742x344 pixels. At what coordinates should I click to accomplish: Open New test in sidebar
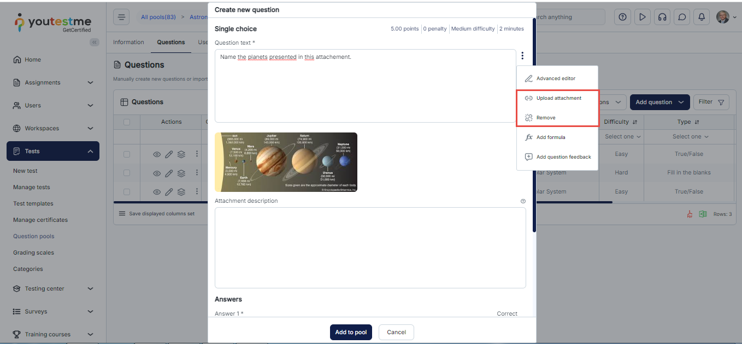click(25, 171)
